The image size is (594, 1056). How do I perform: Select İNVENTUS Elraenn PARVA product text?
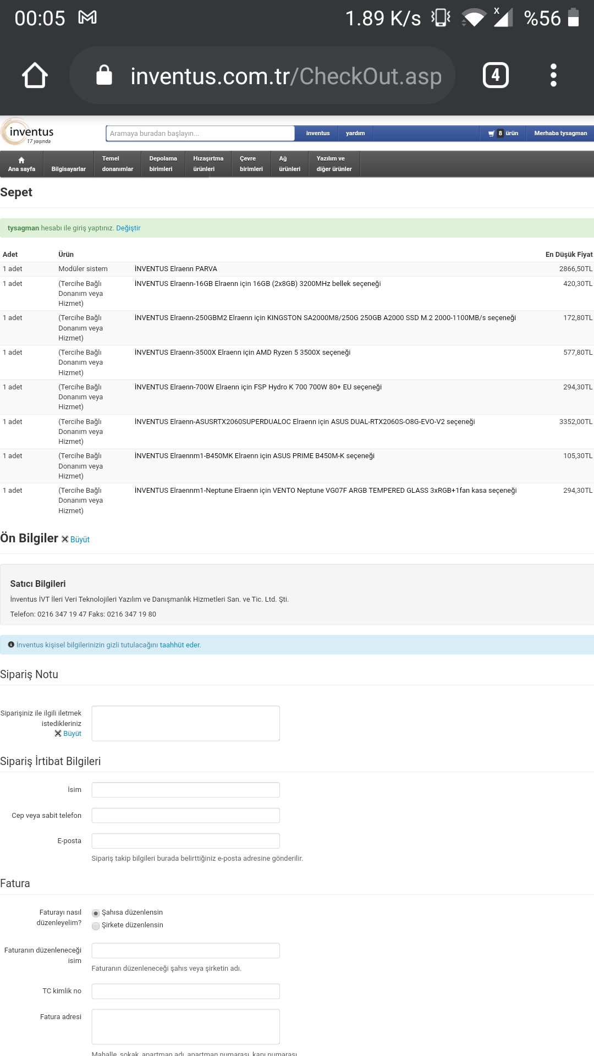pos(176,269)
